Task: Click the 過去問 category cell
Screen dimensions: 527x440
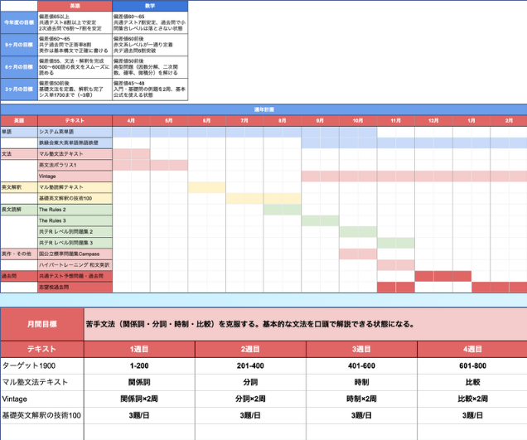Action: pos(18,276)
